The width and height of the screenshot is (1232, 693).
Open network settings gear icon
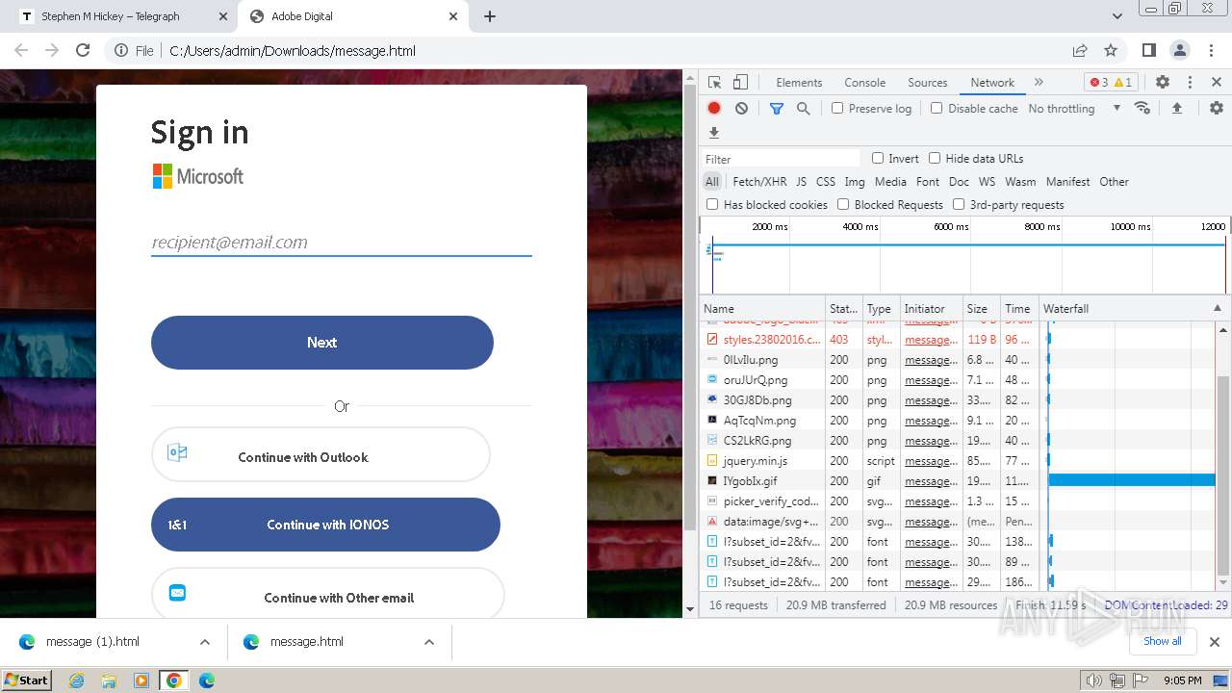tap(1217, 108)
